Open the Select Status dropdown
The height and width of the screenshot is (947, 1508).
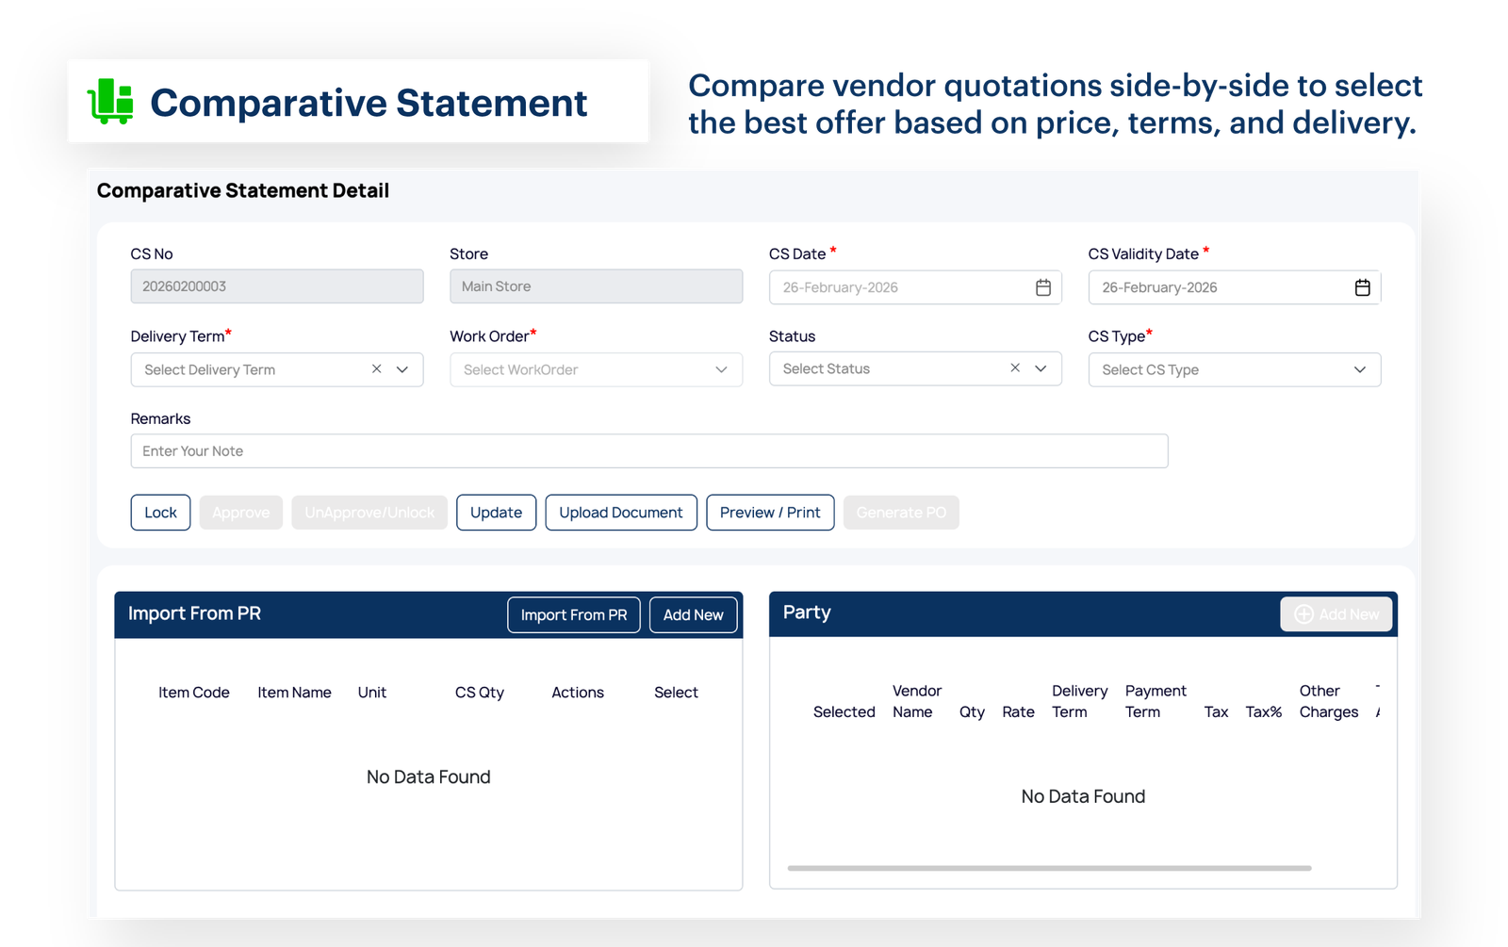click(x=1041, y=368)
